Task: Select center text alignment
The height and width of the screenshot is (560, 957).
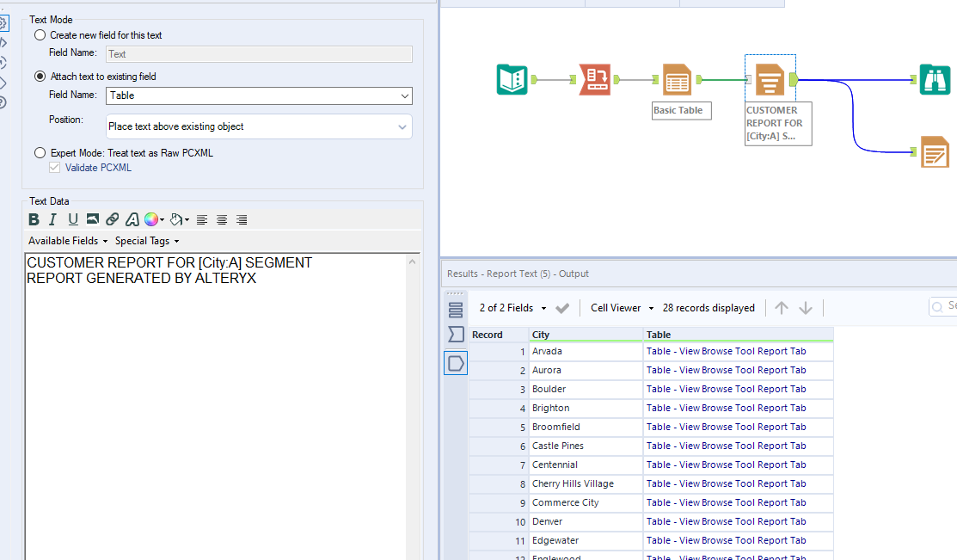Action: pyautogui.click(x=221, y=219)
